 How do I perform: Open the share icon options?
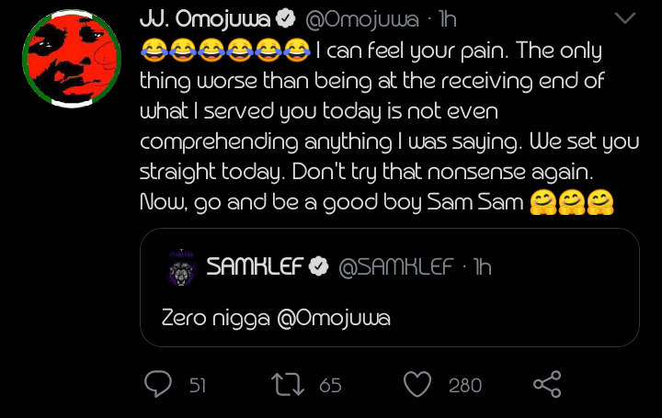coord(547,385)
